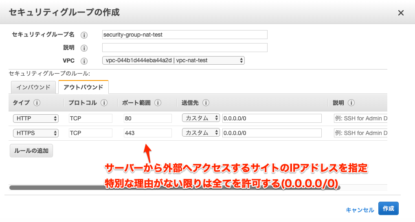Click description field in HTTP rule row
Image resolution: width=415 pixels, height=222 pixels.
click(x=360, y=118)
